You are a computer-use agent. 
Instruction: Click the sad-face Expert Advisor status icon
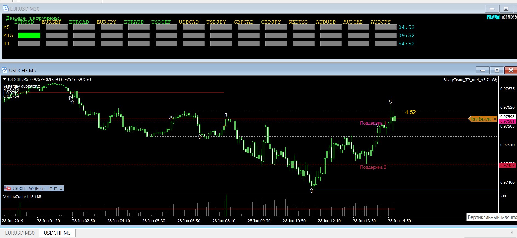tap(495, 80)
